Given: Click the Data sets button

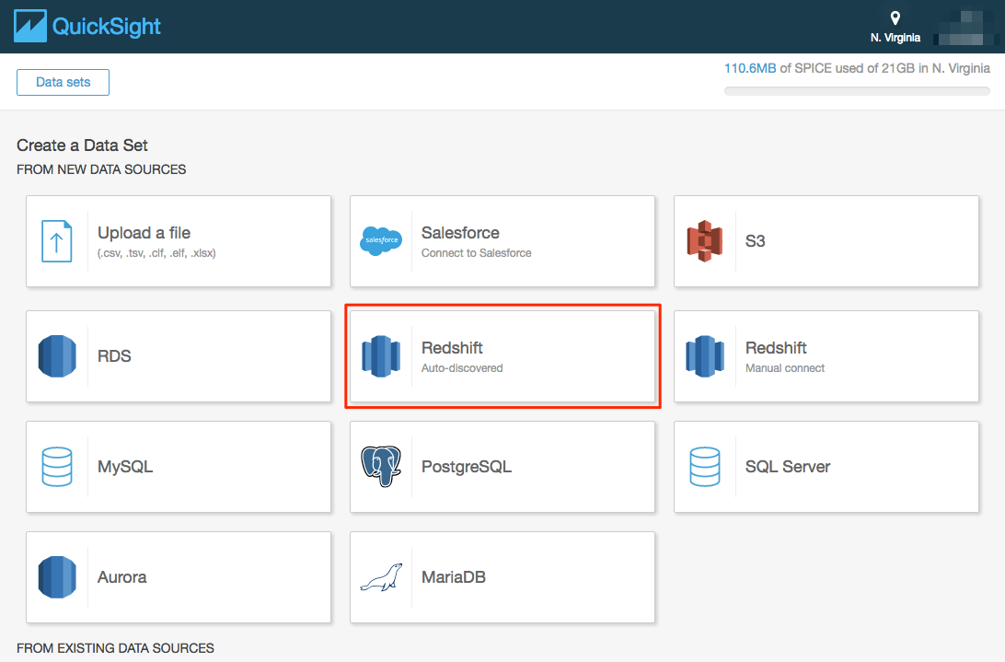Looking at the screenshot, I should point(63,82).
